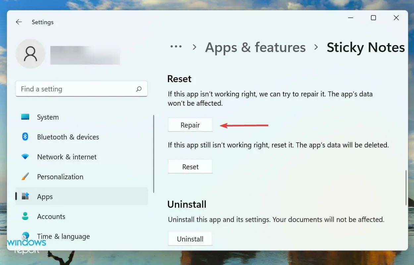Open Apps & features breadcrumb

(255, 47)
